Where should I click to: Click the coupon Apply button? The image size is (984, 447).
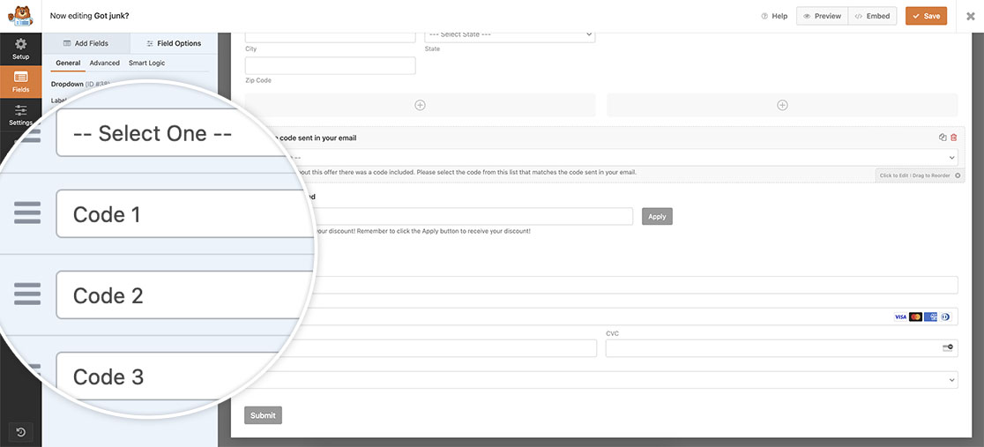[657, 217]
